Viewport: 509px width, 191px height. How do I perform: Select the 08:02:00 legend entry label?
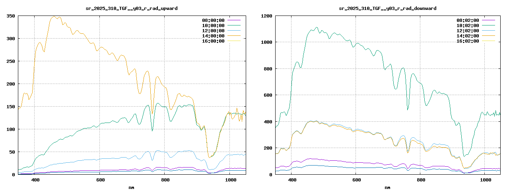[468, 20]
